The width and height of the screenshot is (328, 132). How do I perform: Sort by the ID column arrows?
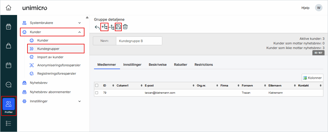pos(113,86)
